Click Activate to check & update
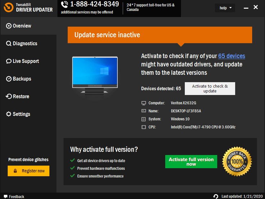 pos(210,89)
